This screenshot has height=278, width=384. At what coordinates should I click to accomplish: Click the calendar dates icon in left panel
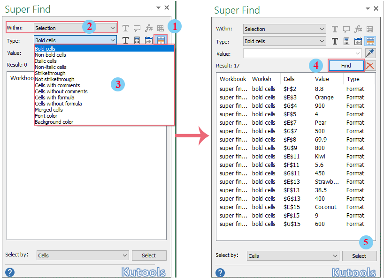click(x=149, y=41)
